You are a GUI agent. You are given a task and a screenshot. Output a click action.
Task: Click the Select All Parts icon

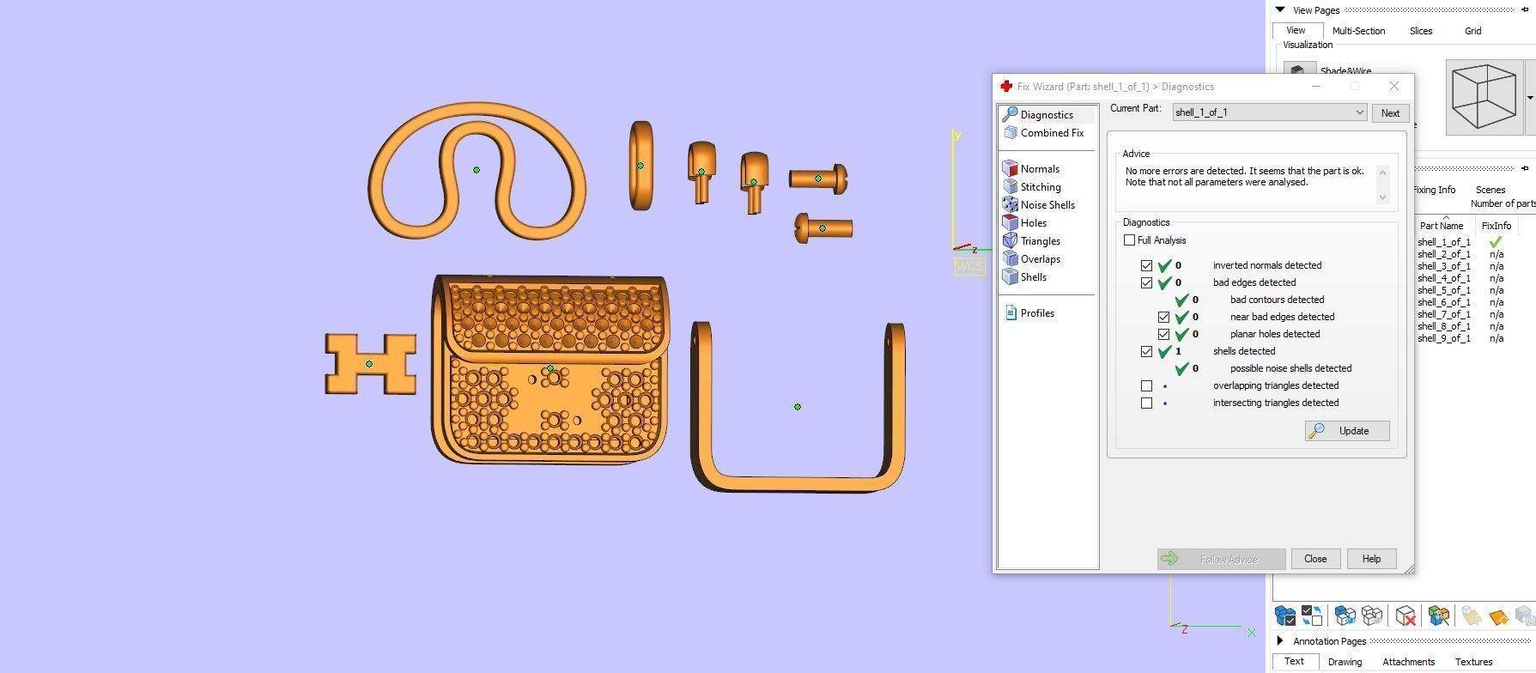pos(1284,615)
